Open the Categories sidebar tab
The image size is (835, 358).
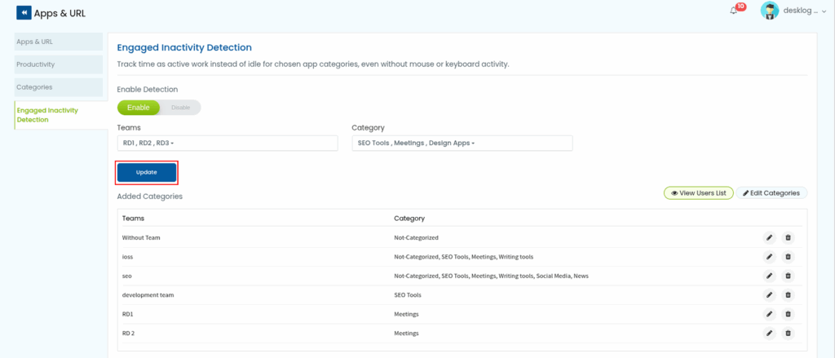59,86
